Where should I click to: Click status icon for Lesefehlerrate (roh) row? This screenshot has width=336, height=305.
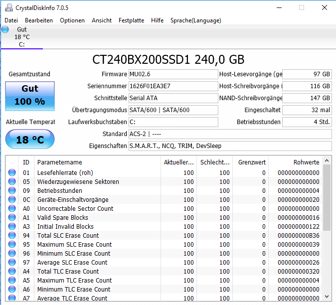point(12,172)
